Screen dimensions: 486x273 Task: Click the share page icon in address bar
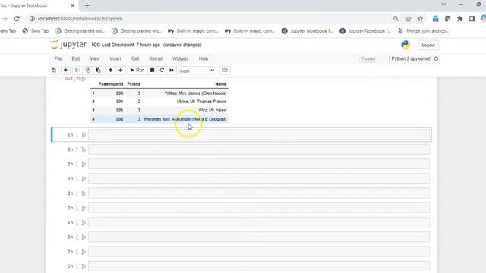pyautogui.click(x=408, y=18)
